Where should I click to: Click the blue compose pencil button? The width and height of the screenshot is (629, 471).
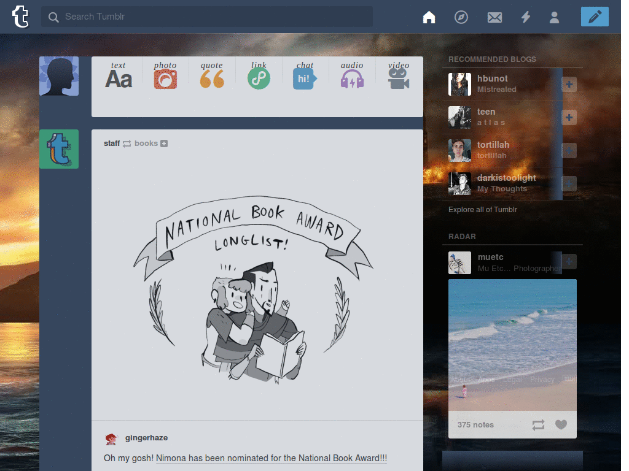pos(595,17)
